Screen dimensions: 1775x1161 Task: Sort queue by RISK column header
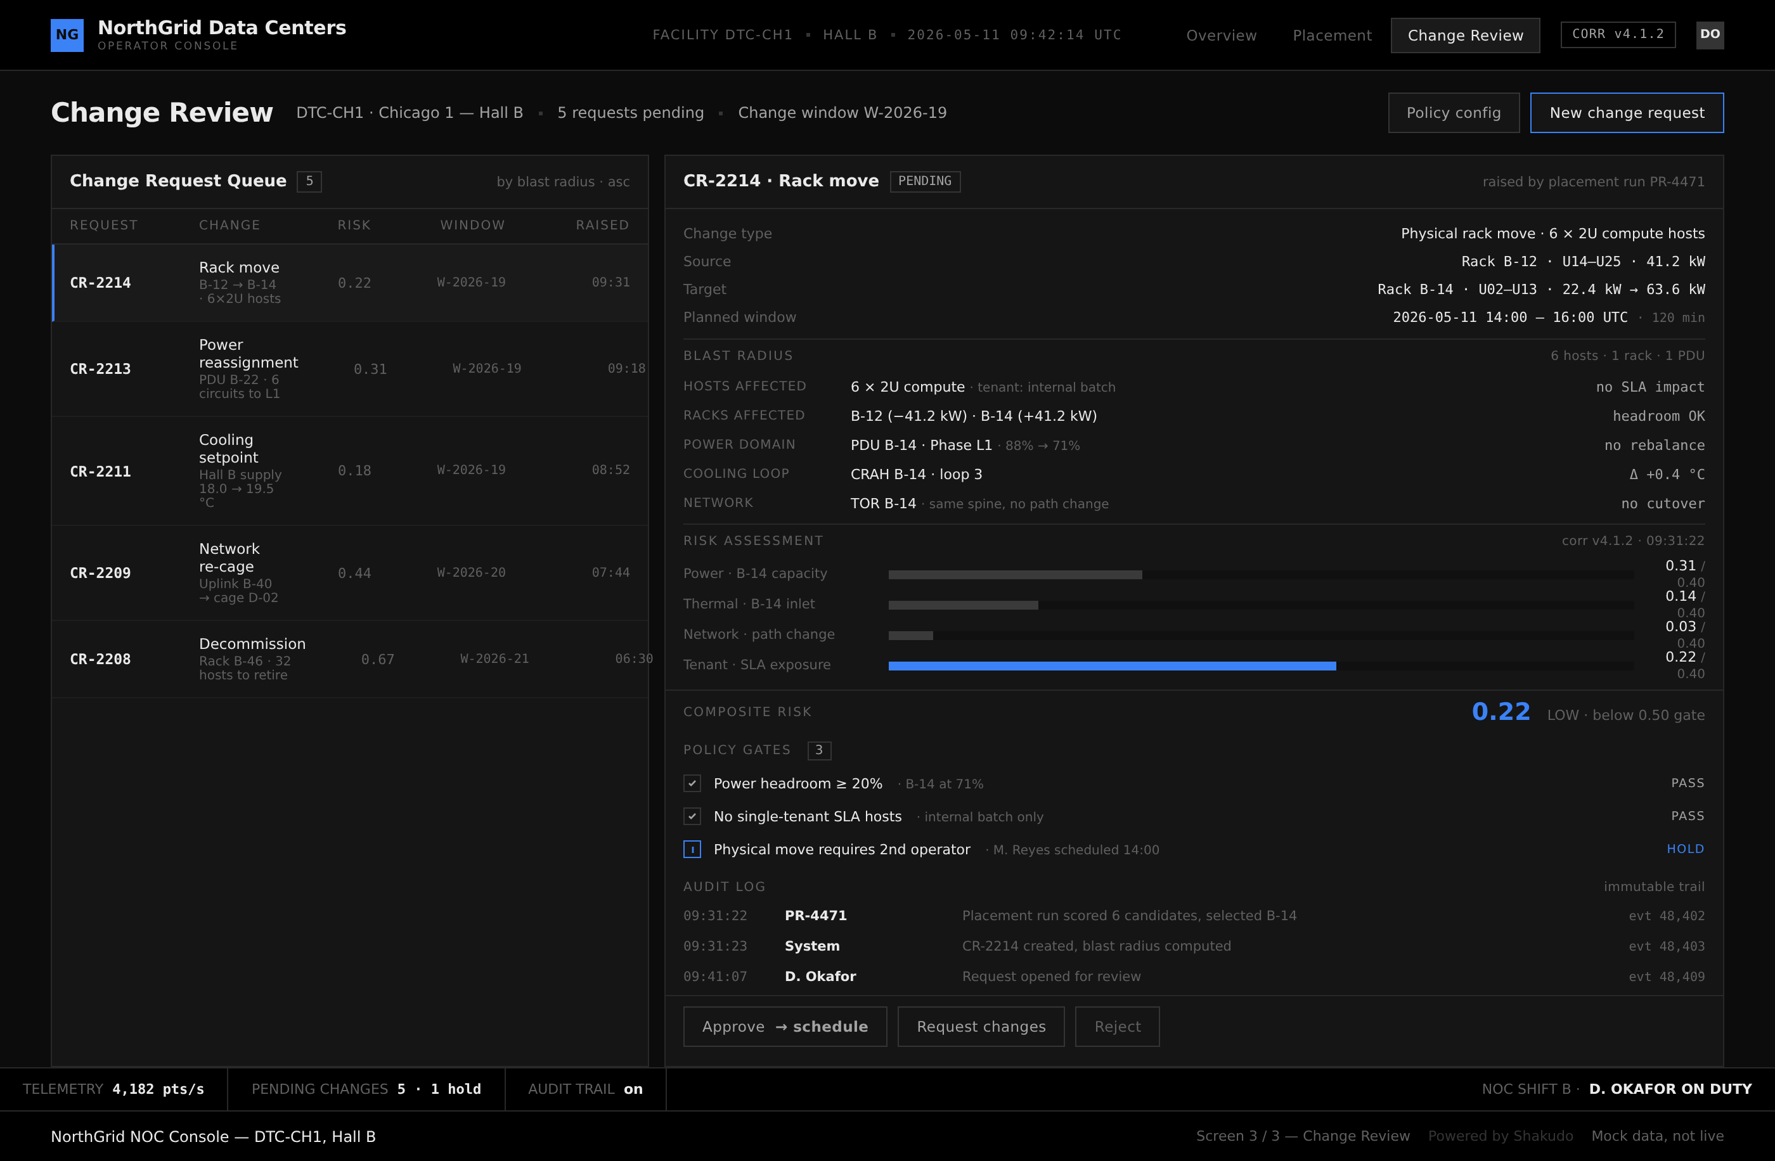354,225
